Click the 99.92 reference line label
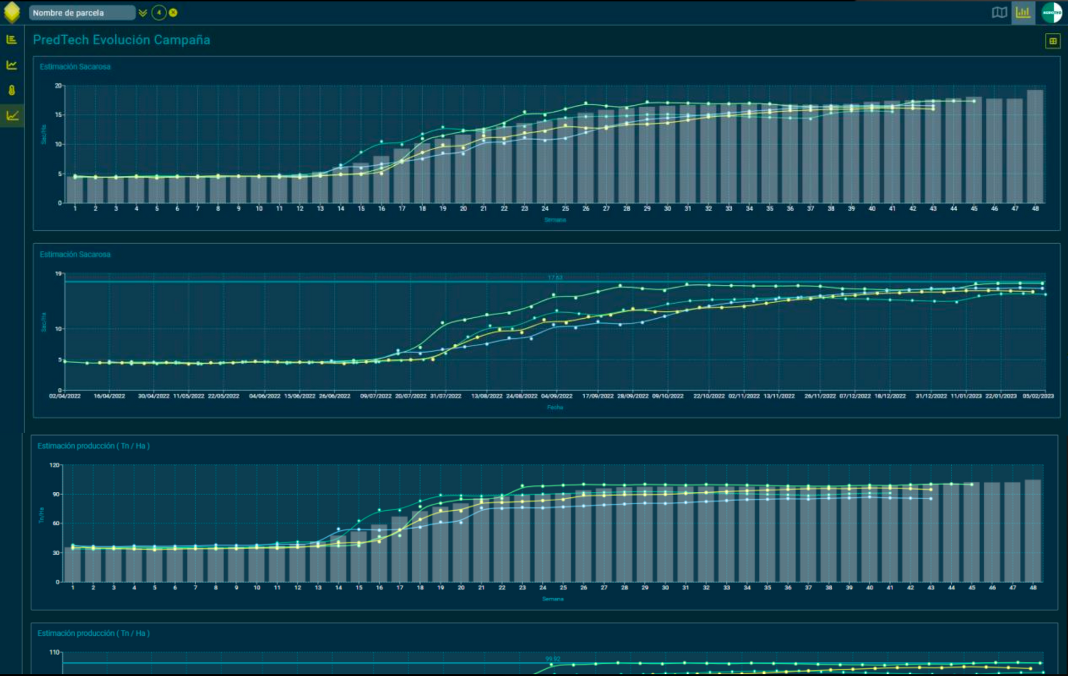This screenshot has width=1068, height=676. 553,659
